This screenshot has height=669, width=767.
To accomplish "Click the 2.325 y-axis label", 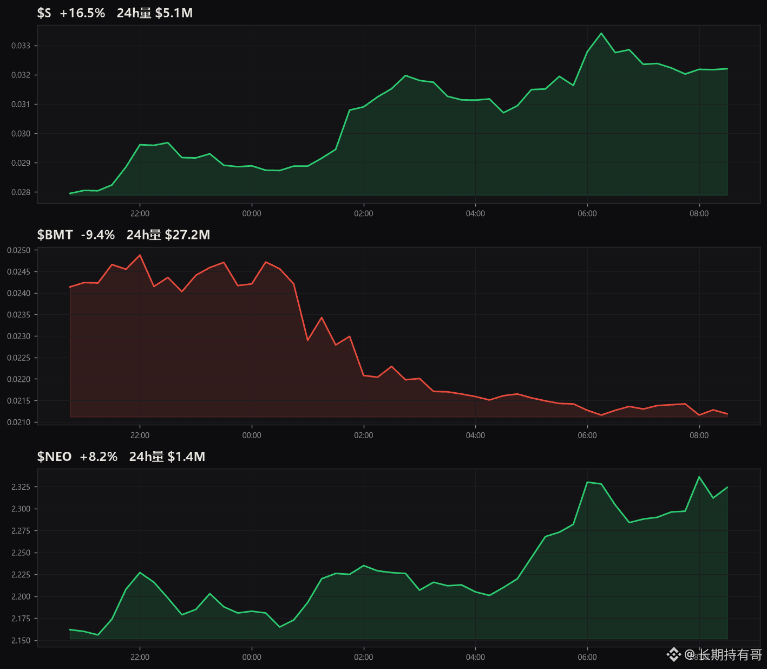I will pyautogui.click(x=21, y=487).
